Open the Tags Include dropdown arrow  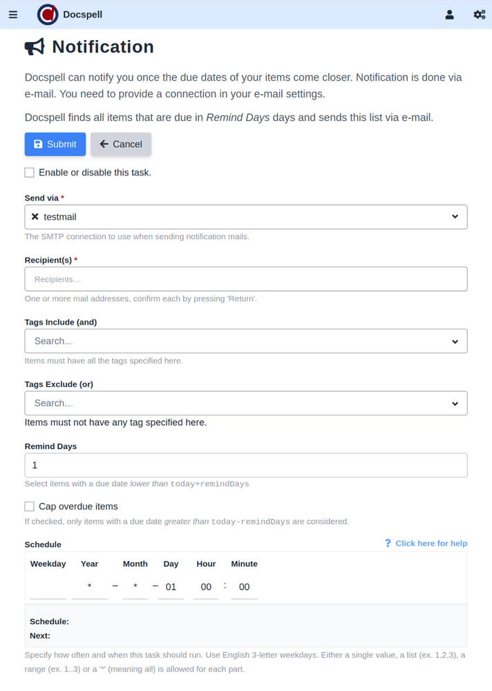coord(455,341)
